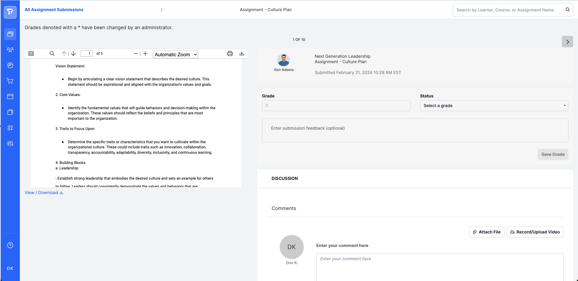This screenshot has height=281, width=578.
Task: Open All Assignment Submissions breadcrumb
Action: coord(54,10)
